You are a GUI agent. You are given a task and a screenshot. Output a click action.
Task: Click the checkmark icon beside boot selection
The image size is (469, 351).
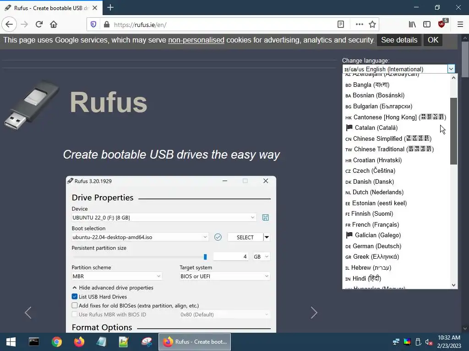(218, 237)
